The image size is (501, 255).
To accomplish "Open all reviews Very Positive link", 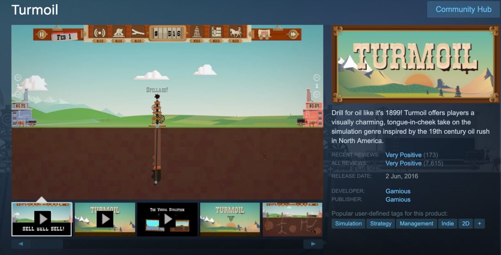I will pyautogui.click(x=404, y=163).
